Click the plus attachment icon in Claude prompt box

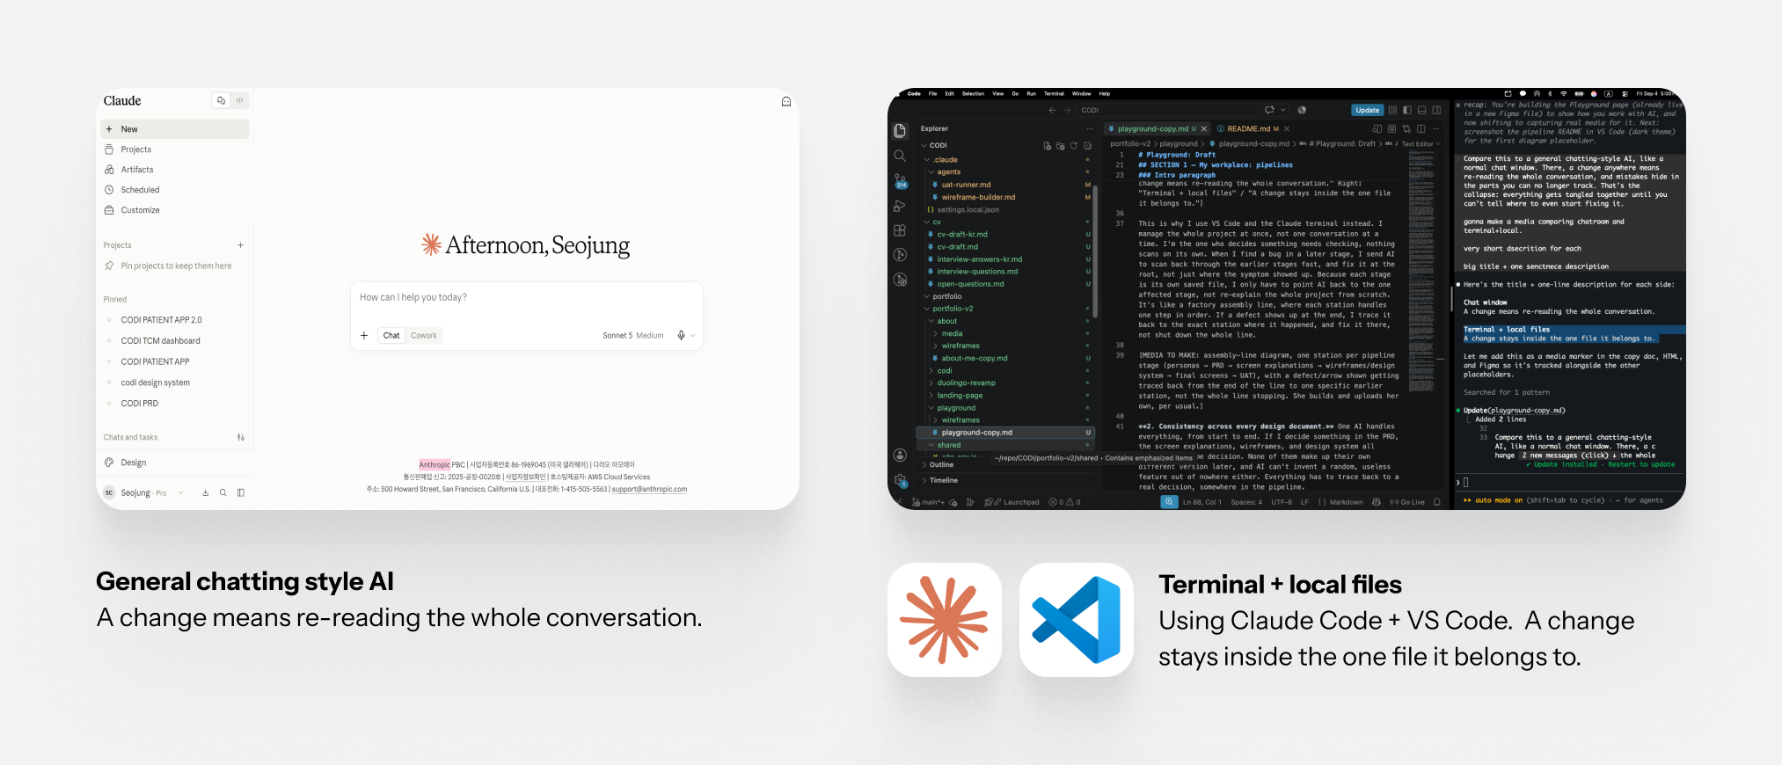364,335
